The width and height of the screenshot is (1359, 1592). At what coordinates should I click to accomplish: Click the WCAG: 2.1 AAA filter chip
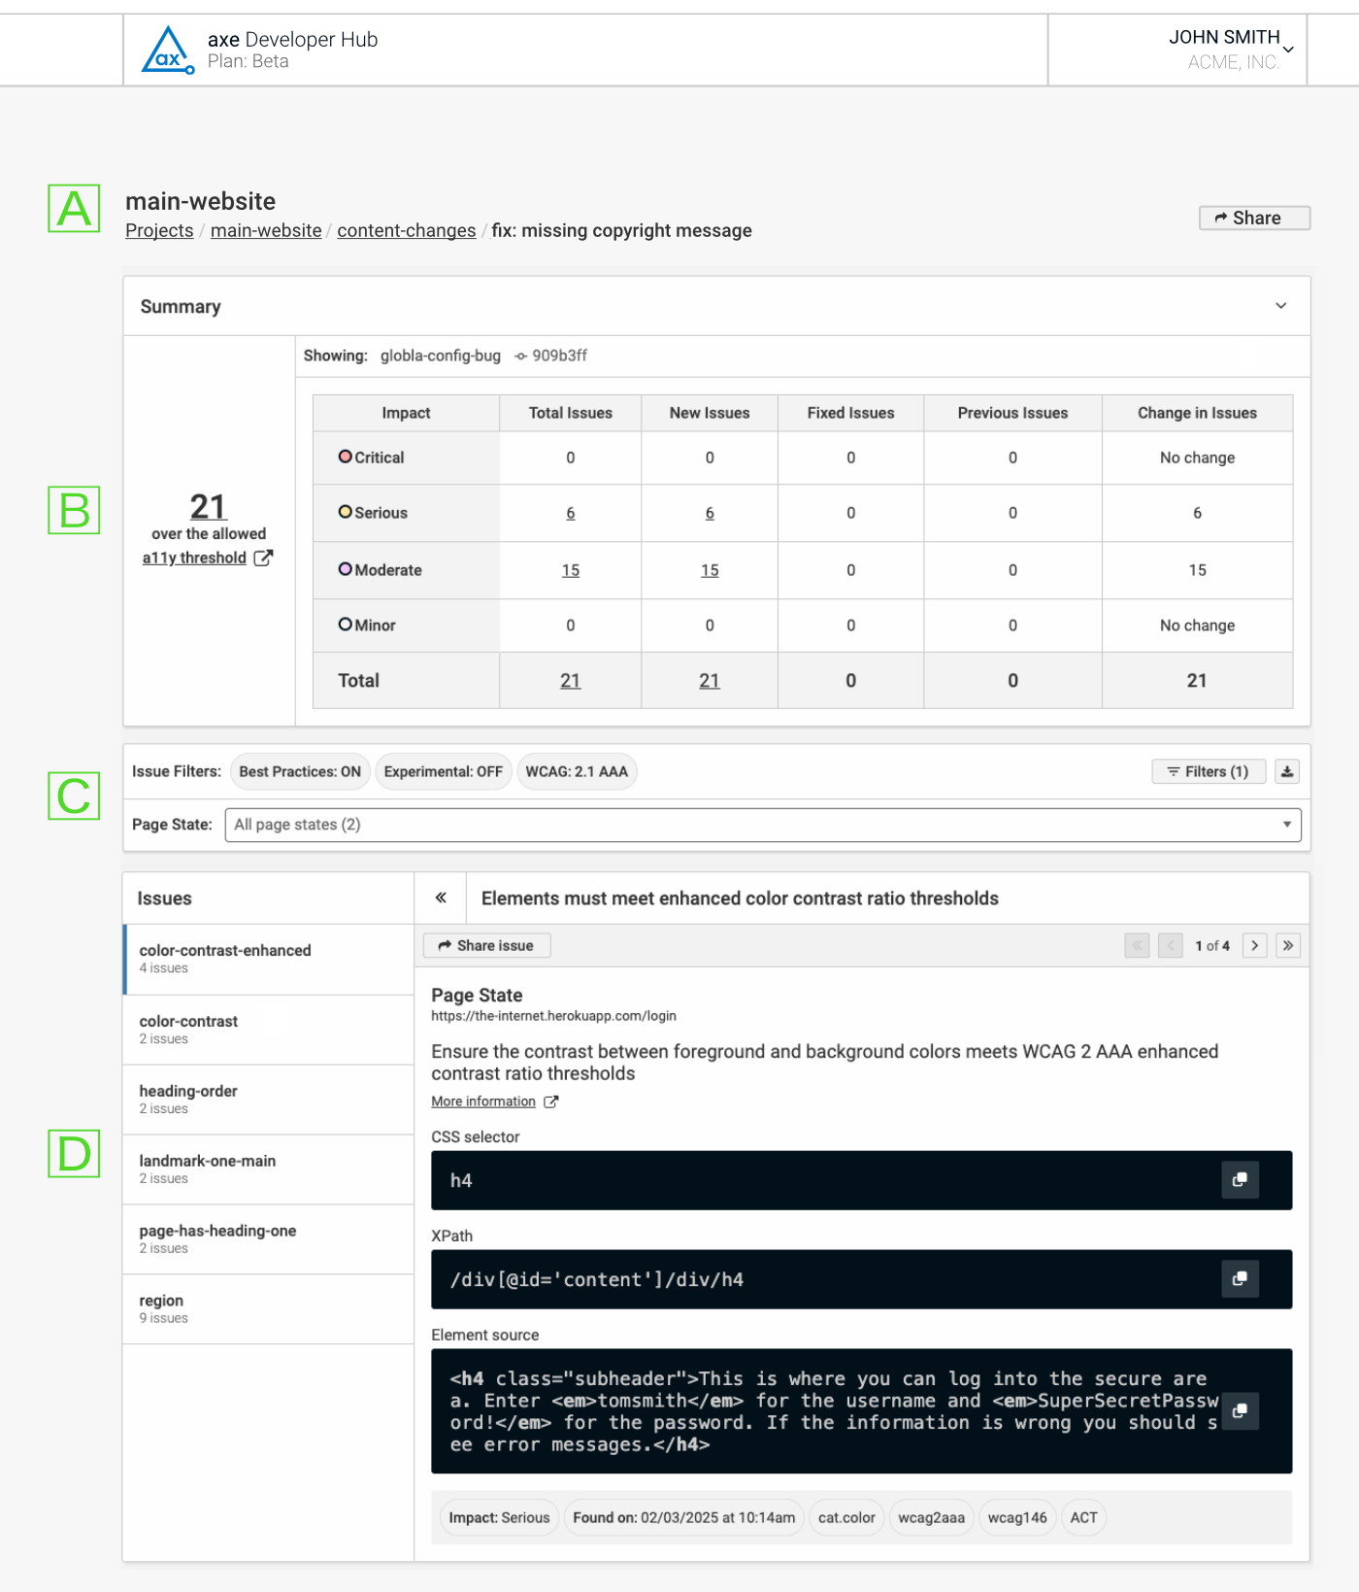pos(577,772)
